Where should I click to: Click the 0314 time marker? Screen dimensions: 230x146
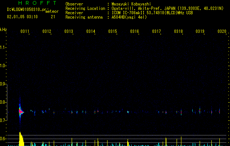click(91, 31)
